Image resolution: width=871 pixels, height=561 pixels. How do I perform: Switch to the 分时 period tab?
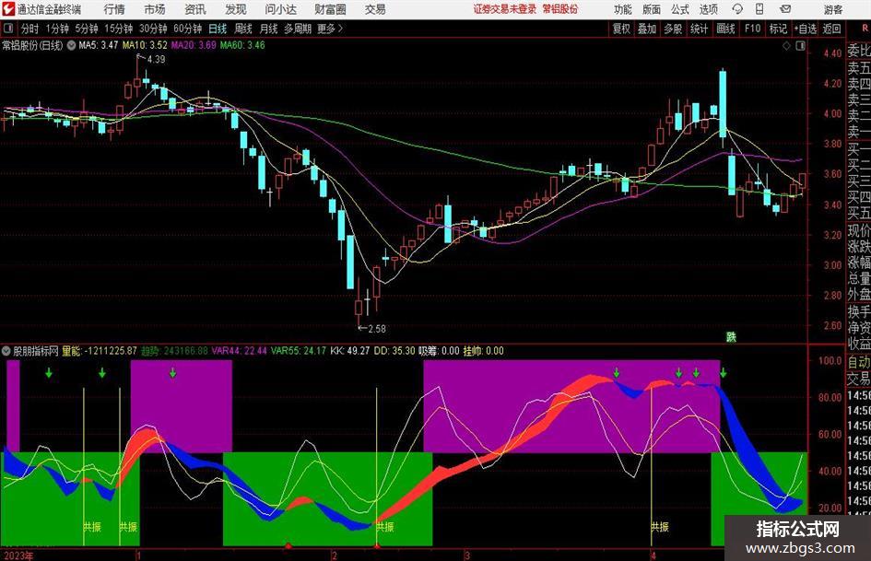click(29, 29)
